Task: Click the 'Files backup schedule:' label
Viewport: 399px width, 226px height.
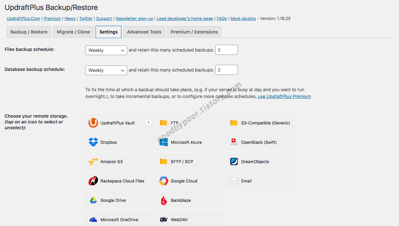Action: [x=29, y=49]
